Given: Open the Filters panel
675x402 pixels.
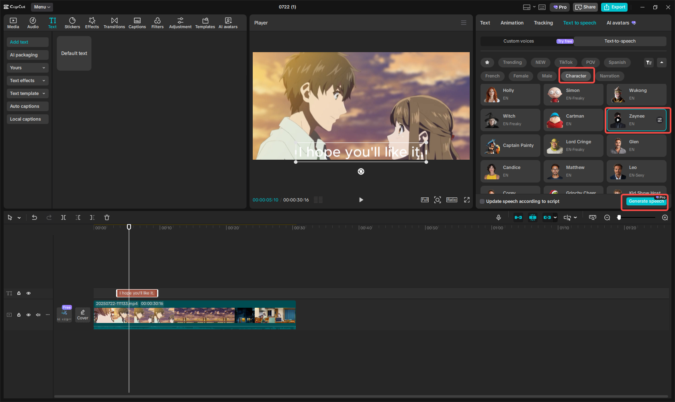Looking at the screenshot, I should 157,22.
